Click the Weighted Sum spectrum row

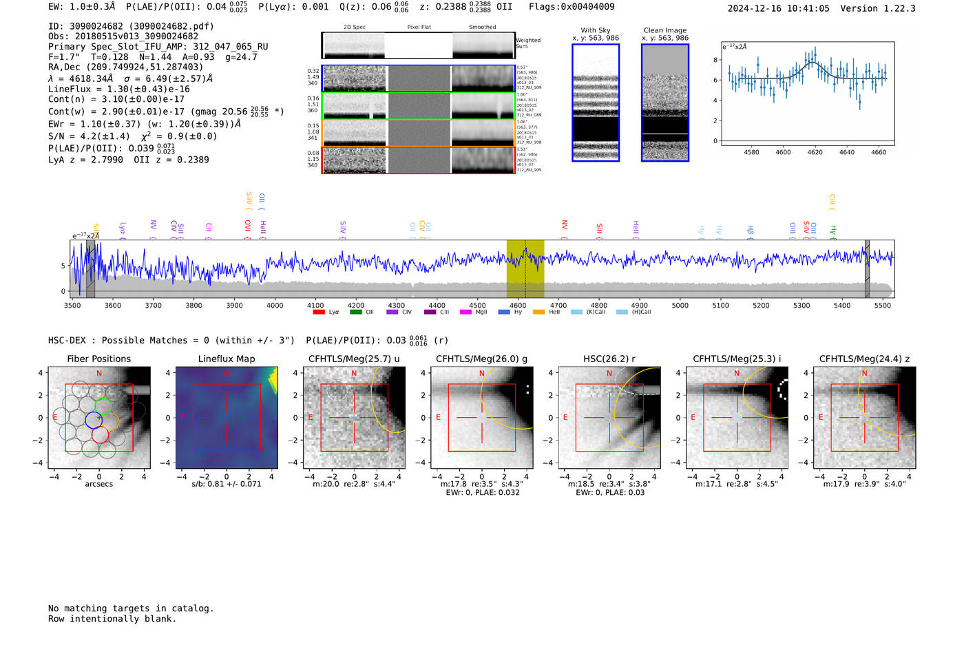(419, 45)
